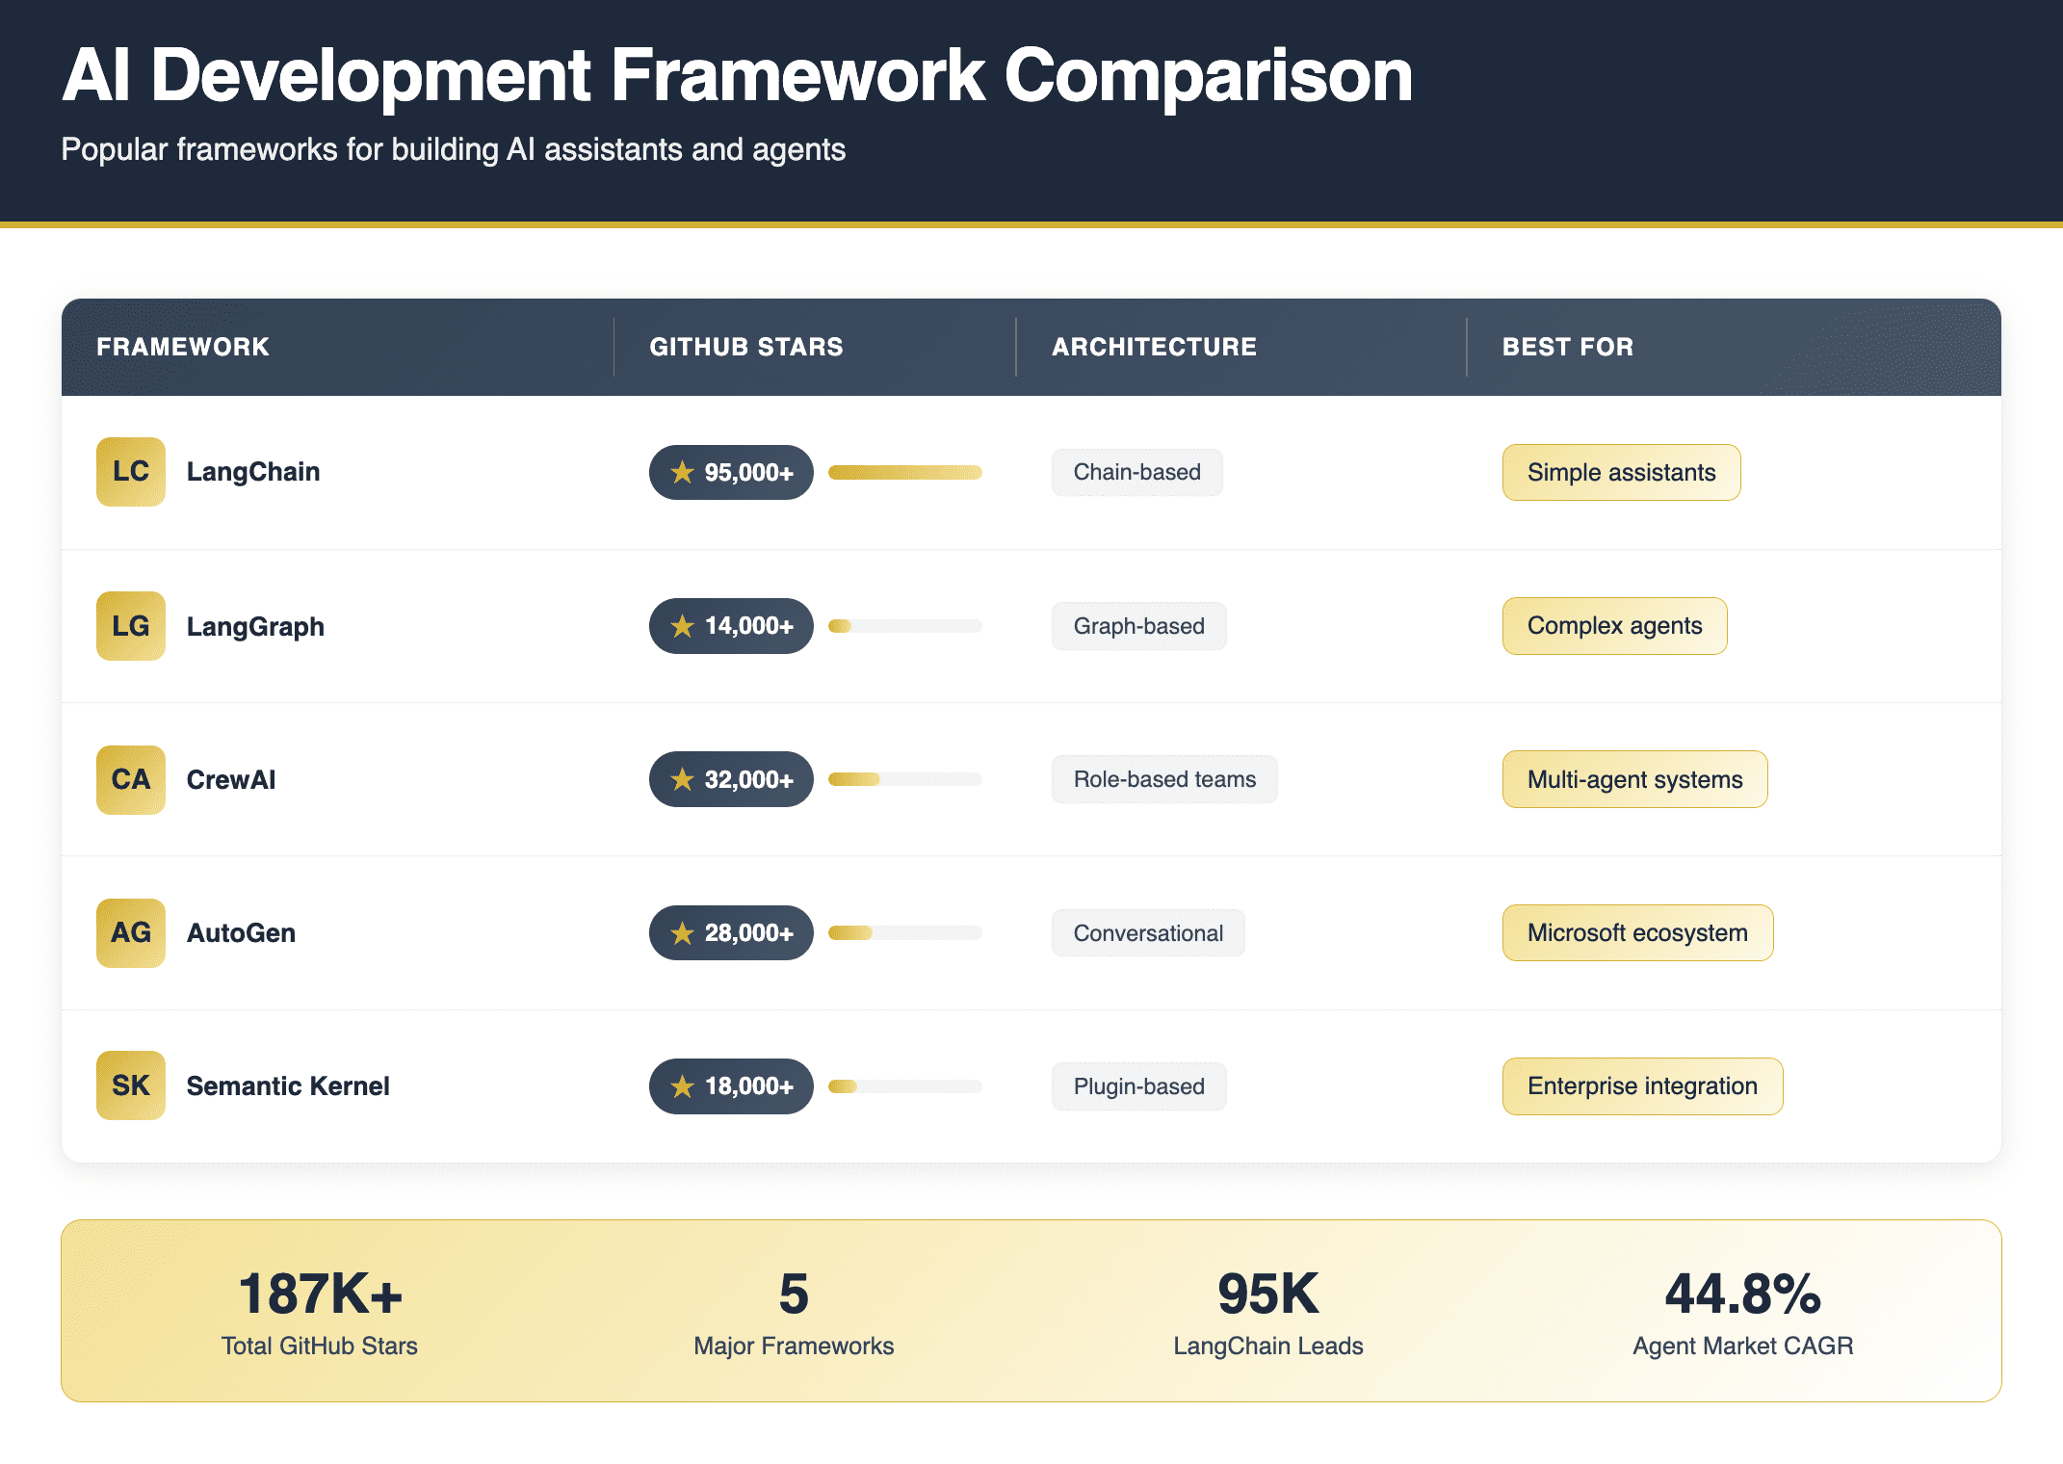Image resolution: width=2063 pixels, height=1464 pixels.
Task: Click the star icon beside 32,000+
Action: point(682,779)
